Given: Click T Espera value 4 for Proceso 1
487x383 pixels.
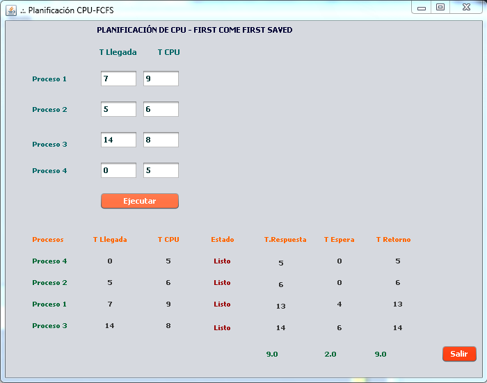Looking at the screenshot, I should (x=340, y=304).
